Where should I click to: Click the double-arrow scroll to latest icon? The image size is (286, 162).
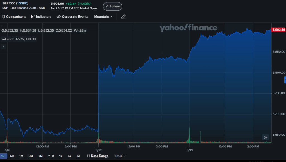[x=265, y=137]
